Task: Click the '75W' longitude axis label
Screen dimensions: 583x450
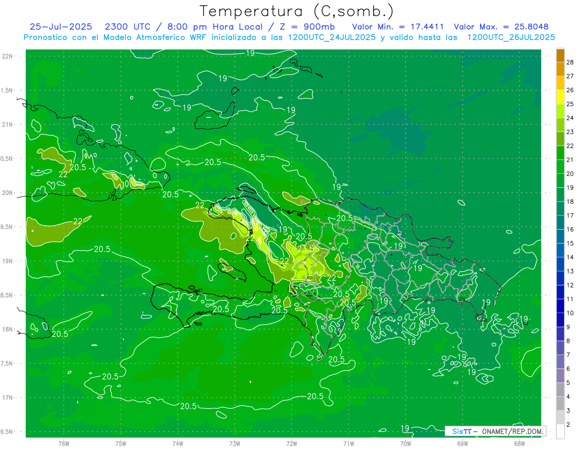Action: pyautogui.click(x=121, y=444)
